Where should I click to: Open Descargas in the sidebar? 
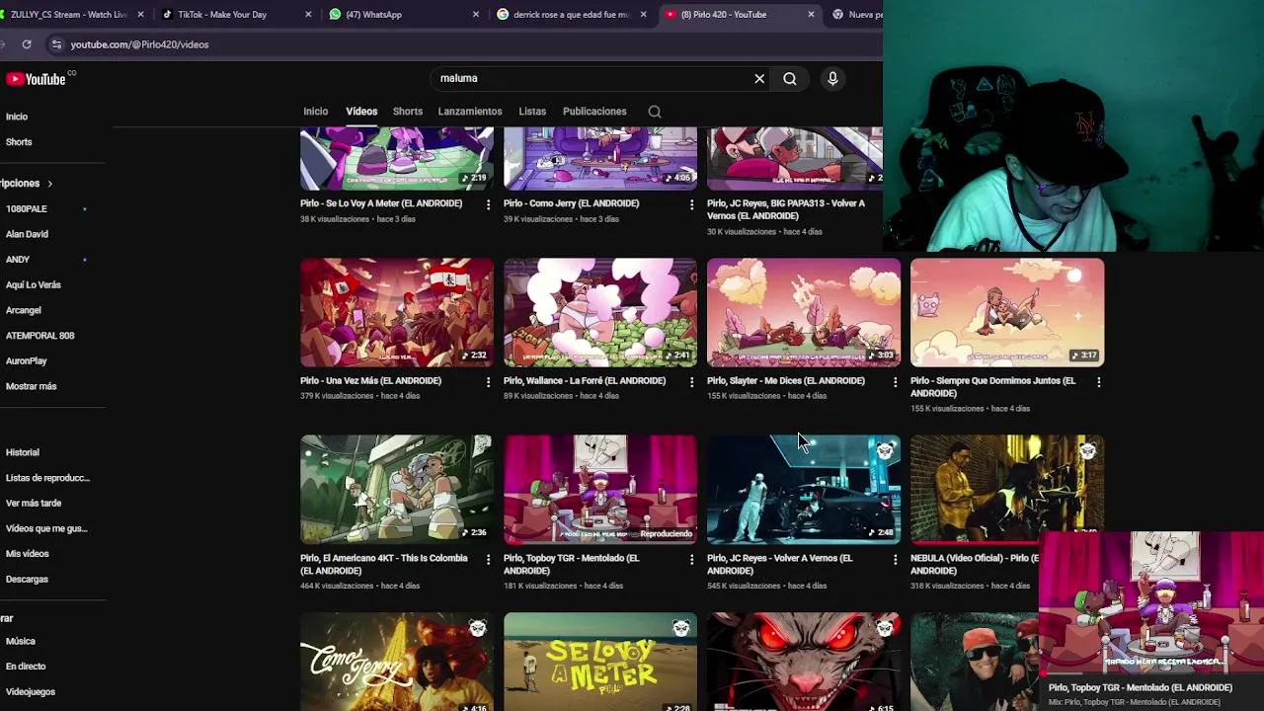click(27, 580)
